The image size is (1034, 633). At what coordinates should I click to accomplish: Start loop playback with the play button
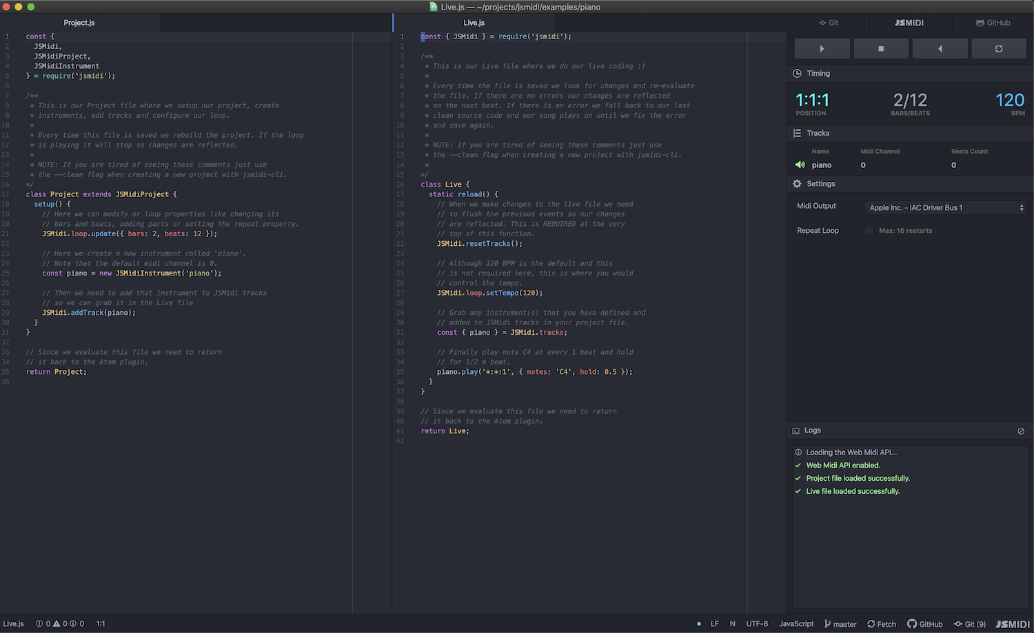(x=822, y=49)
